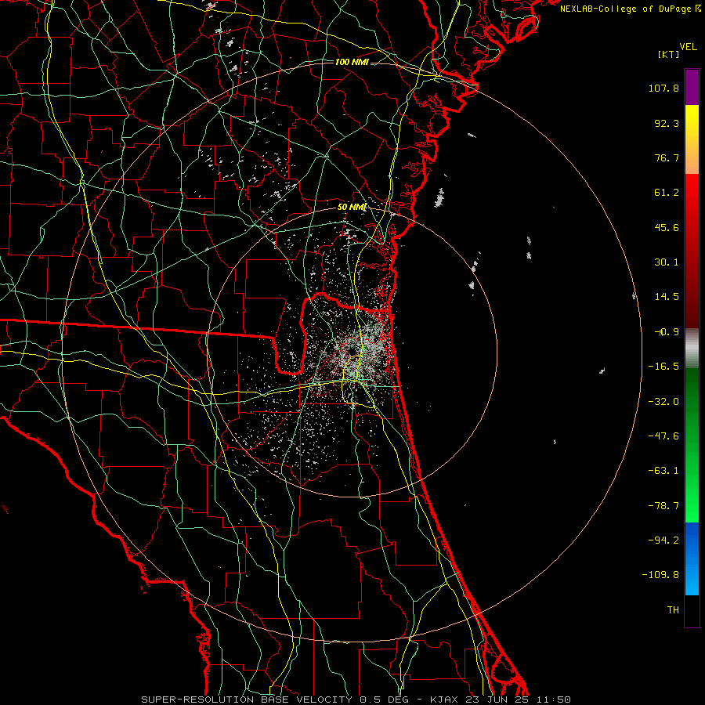The image size is (705, 705).
Task: Pick the purple segment of color bar
Action: tap(692, 88)
